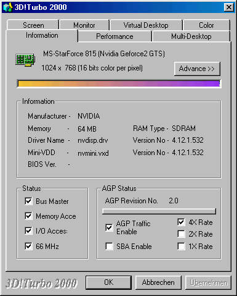The height and width of the screenshot is (296, 237).
Task: Close the 3D!Turbo 2000 dialog window
Action: pyautogui.click(x=229, y=7)
